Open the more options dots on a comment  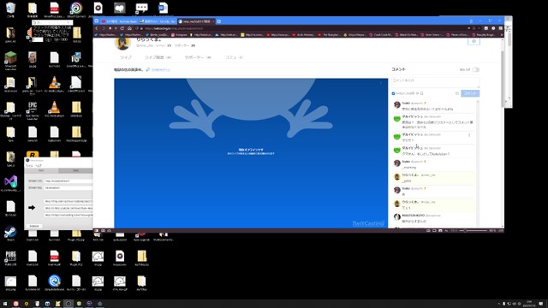click(469, 135)
